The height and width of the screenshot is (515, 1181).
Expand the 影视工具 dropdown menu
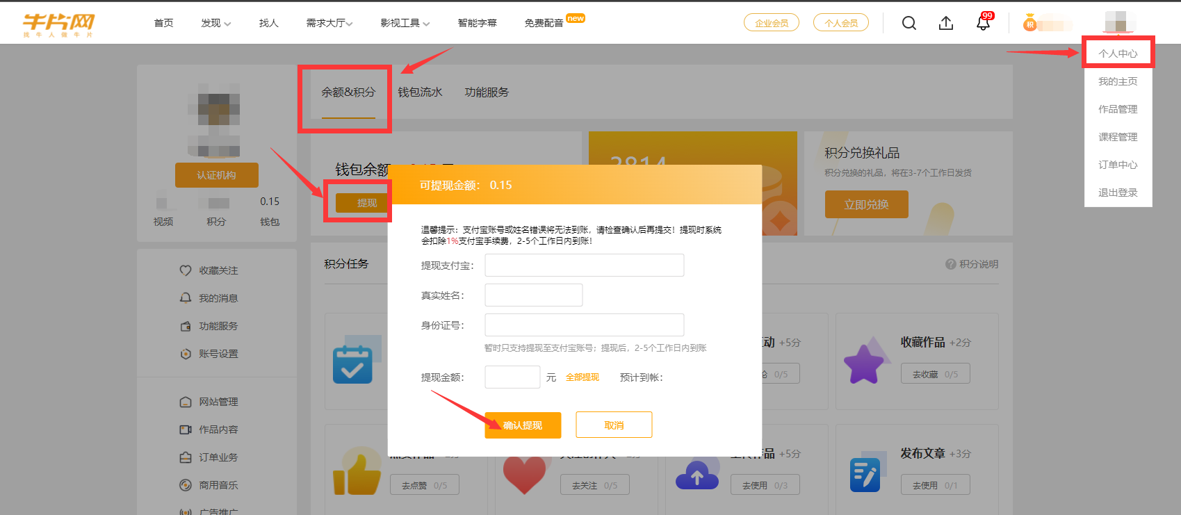point(405,23)
